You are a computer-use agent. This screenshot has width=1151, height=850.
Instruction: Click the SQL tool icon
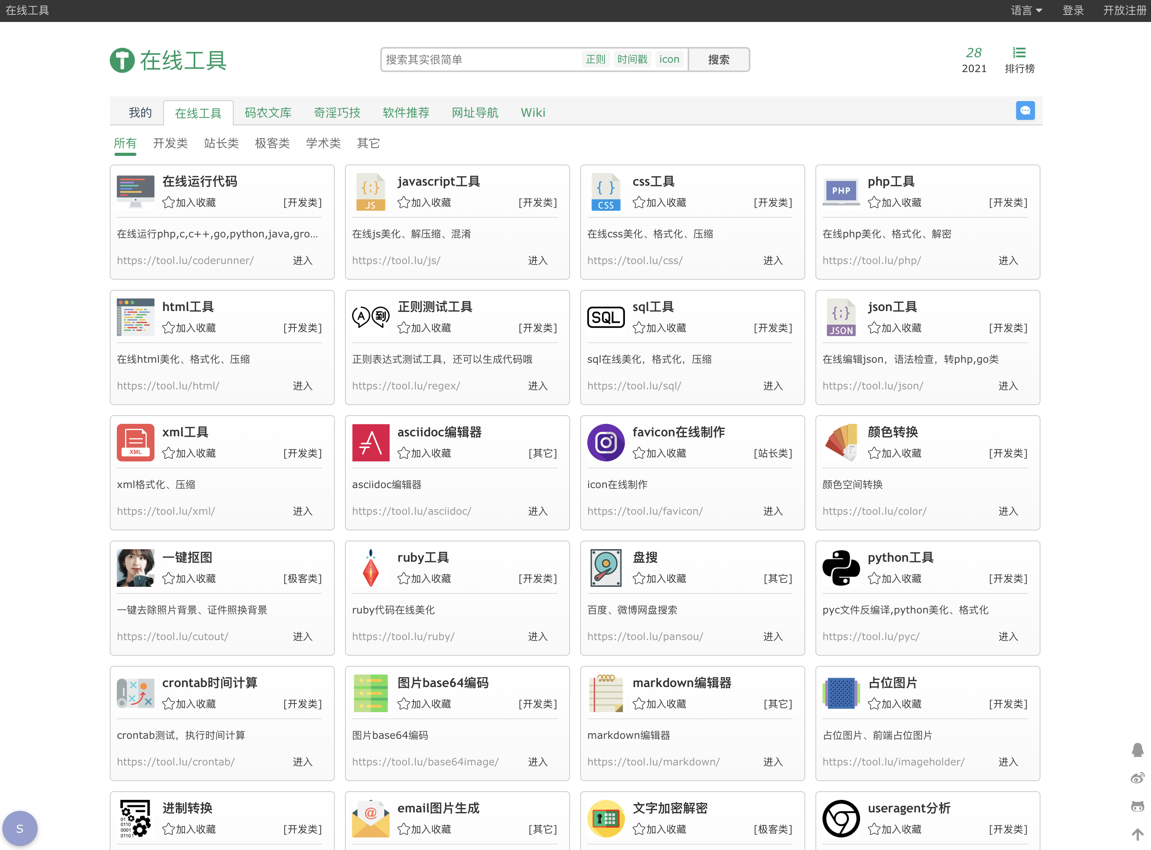pos(606,317)
